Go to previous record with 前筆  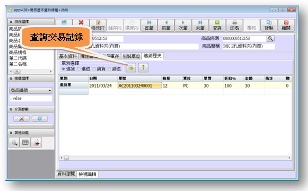click(x=166, y=25)
